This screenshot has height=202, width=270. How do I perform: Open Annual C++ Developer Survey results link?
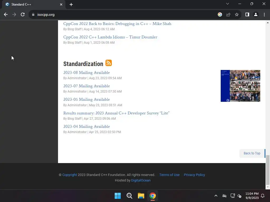tap(116, 113)
